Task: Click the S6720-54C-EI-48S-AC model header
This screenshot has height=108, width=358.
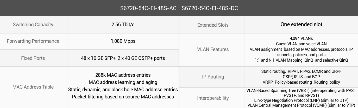Action: click(148, 8)
